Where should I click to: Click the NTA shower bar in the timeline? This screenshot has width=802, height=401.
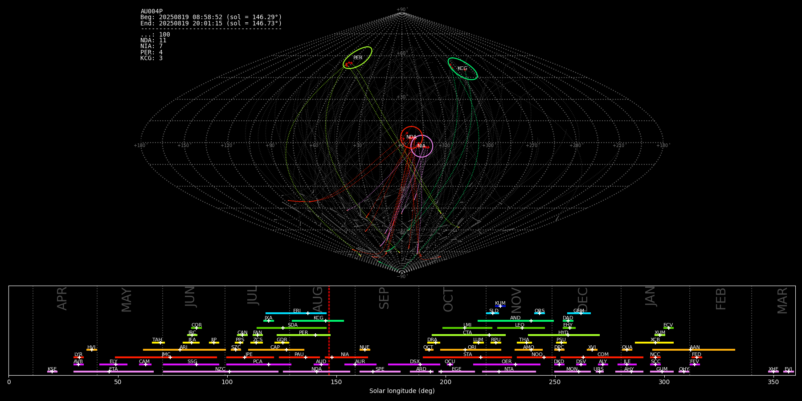coord(509,372)
